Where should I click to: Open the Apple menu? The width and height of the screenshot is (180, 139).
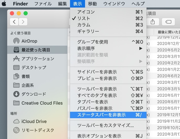tap(4, 4)
